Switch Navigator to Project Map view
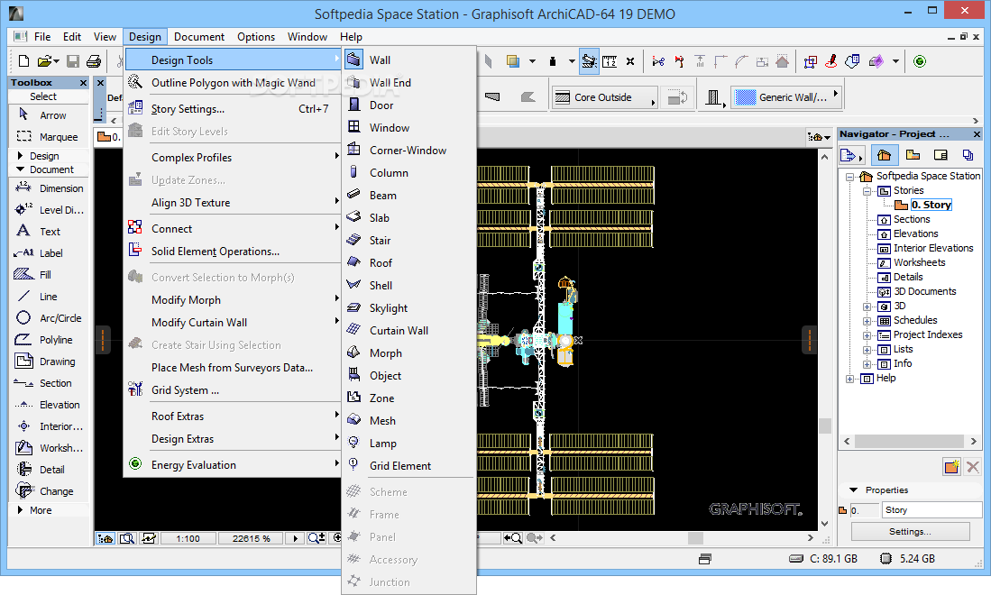This screenshot has width=991, height=595. coord(885,155)
